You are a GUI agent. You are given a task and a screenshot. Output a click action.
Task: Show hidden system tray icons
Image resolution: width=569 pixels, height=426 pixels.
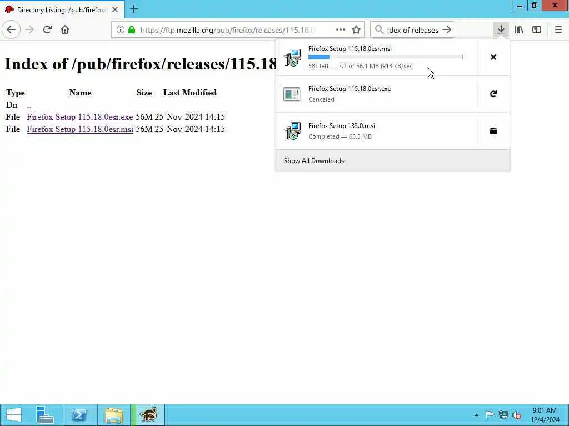point(476,415)
